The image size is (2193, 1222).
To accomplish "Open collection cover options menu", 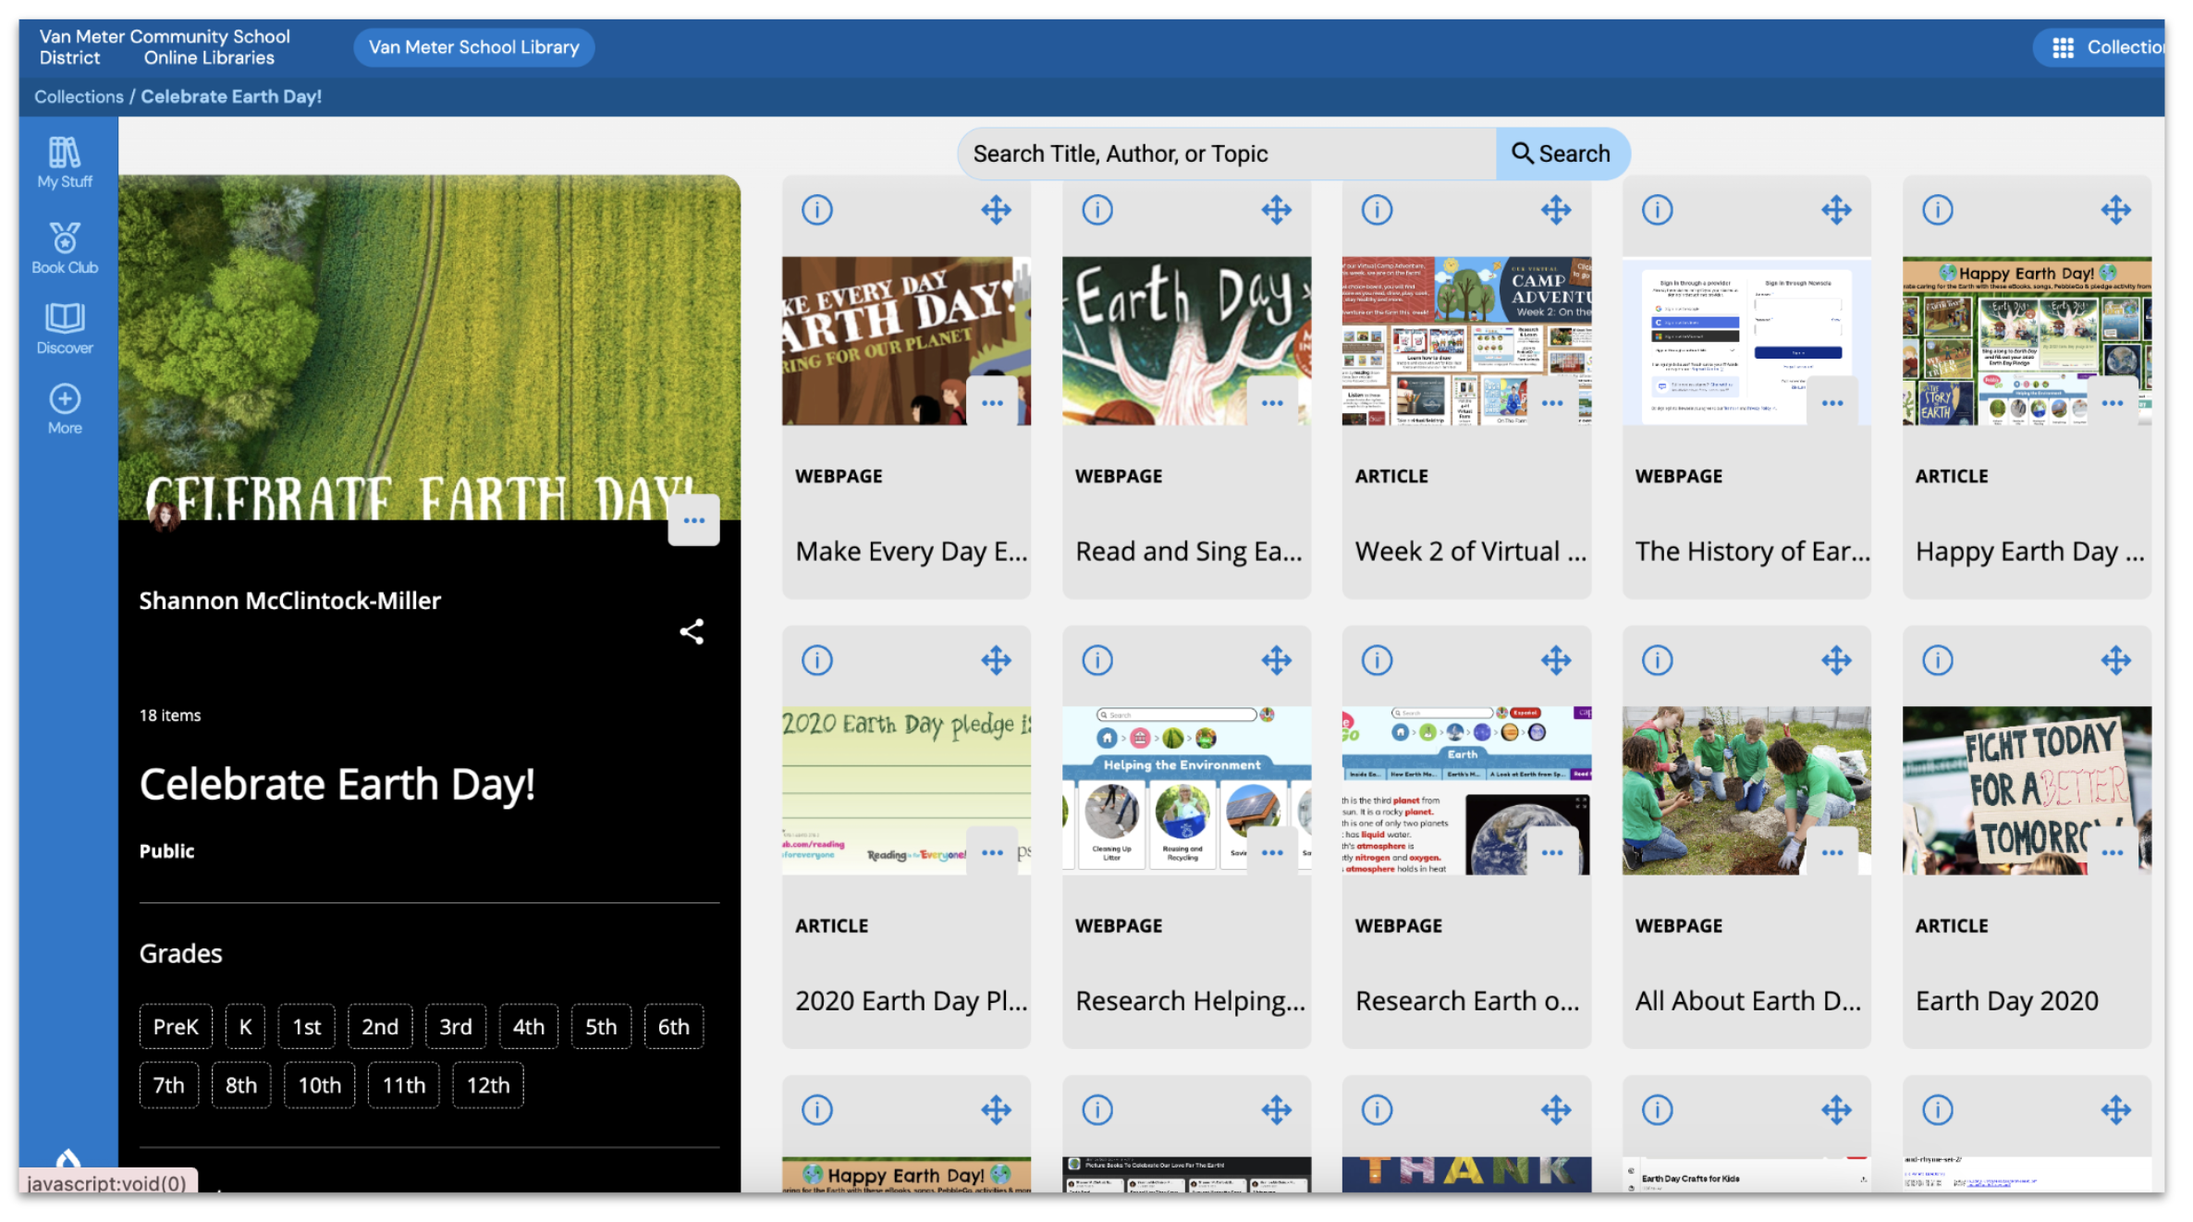I will click(694, 520).
